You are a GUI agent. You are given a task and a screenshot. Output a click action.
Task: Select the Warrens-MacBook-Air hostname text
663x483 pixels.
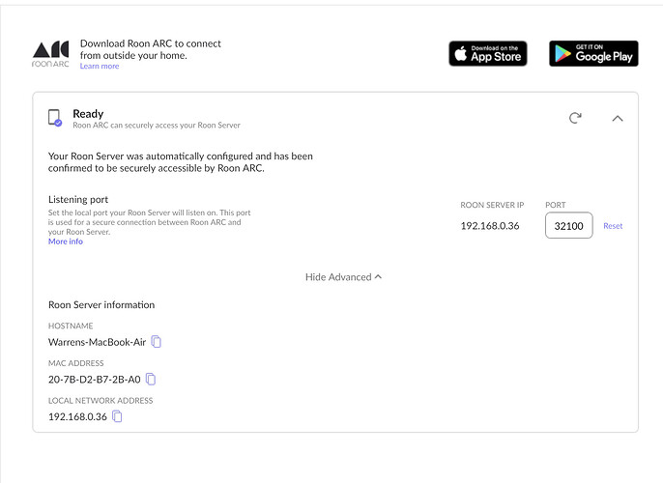(98, 342)
